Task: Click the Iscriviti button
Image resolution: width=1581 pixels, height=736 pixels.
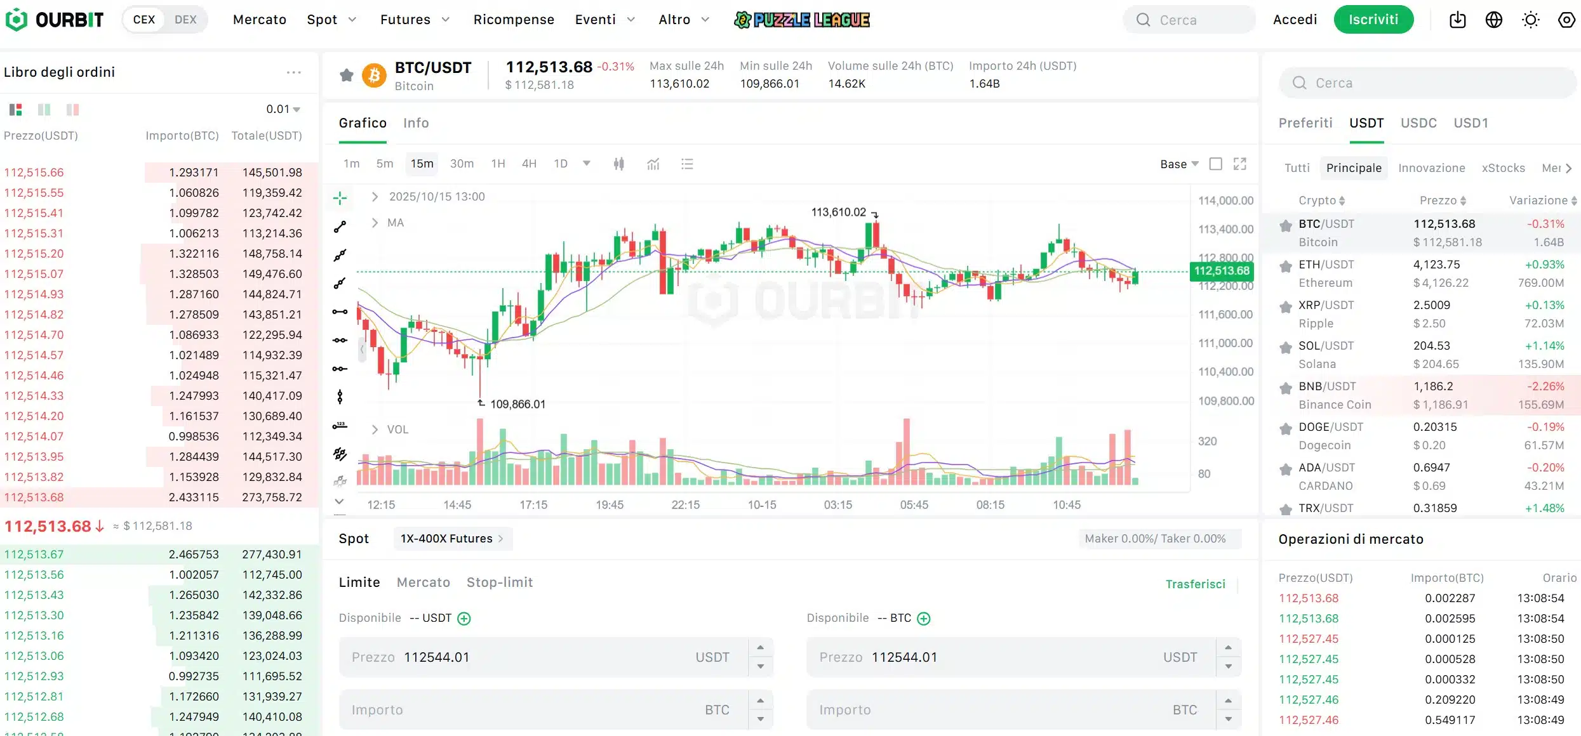Action: (x=1373, y=19)
